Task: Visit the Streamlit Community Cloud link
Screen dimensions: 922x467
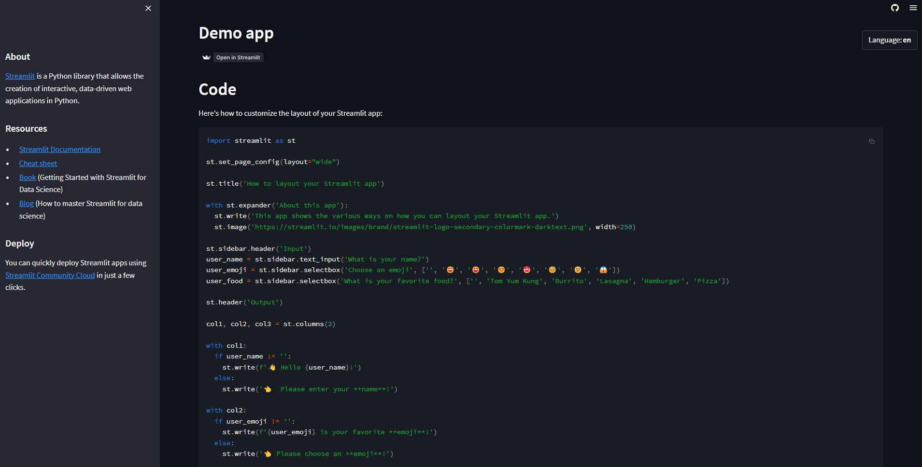Action: (50, 275)
